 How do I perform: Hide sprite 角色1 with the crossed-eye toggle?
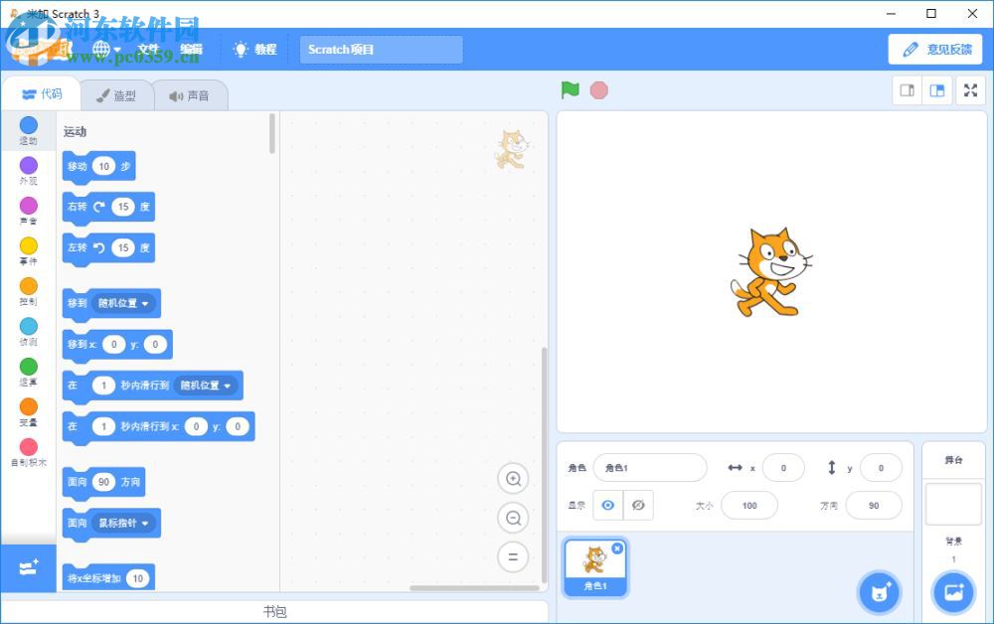point(638,505)
